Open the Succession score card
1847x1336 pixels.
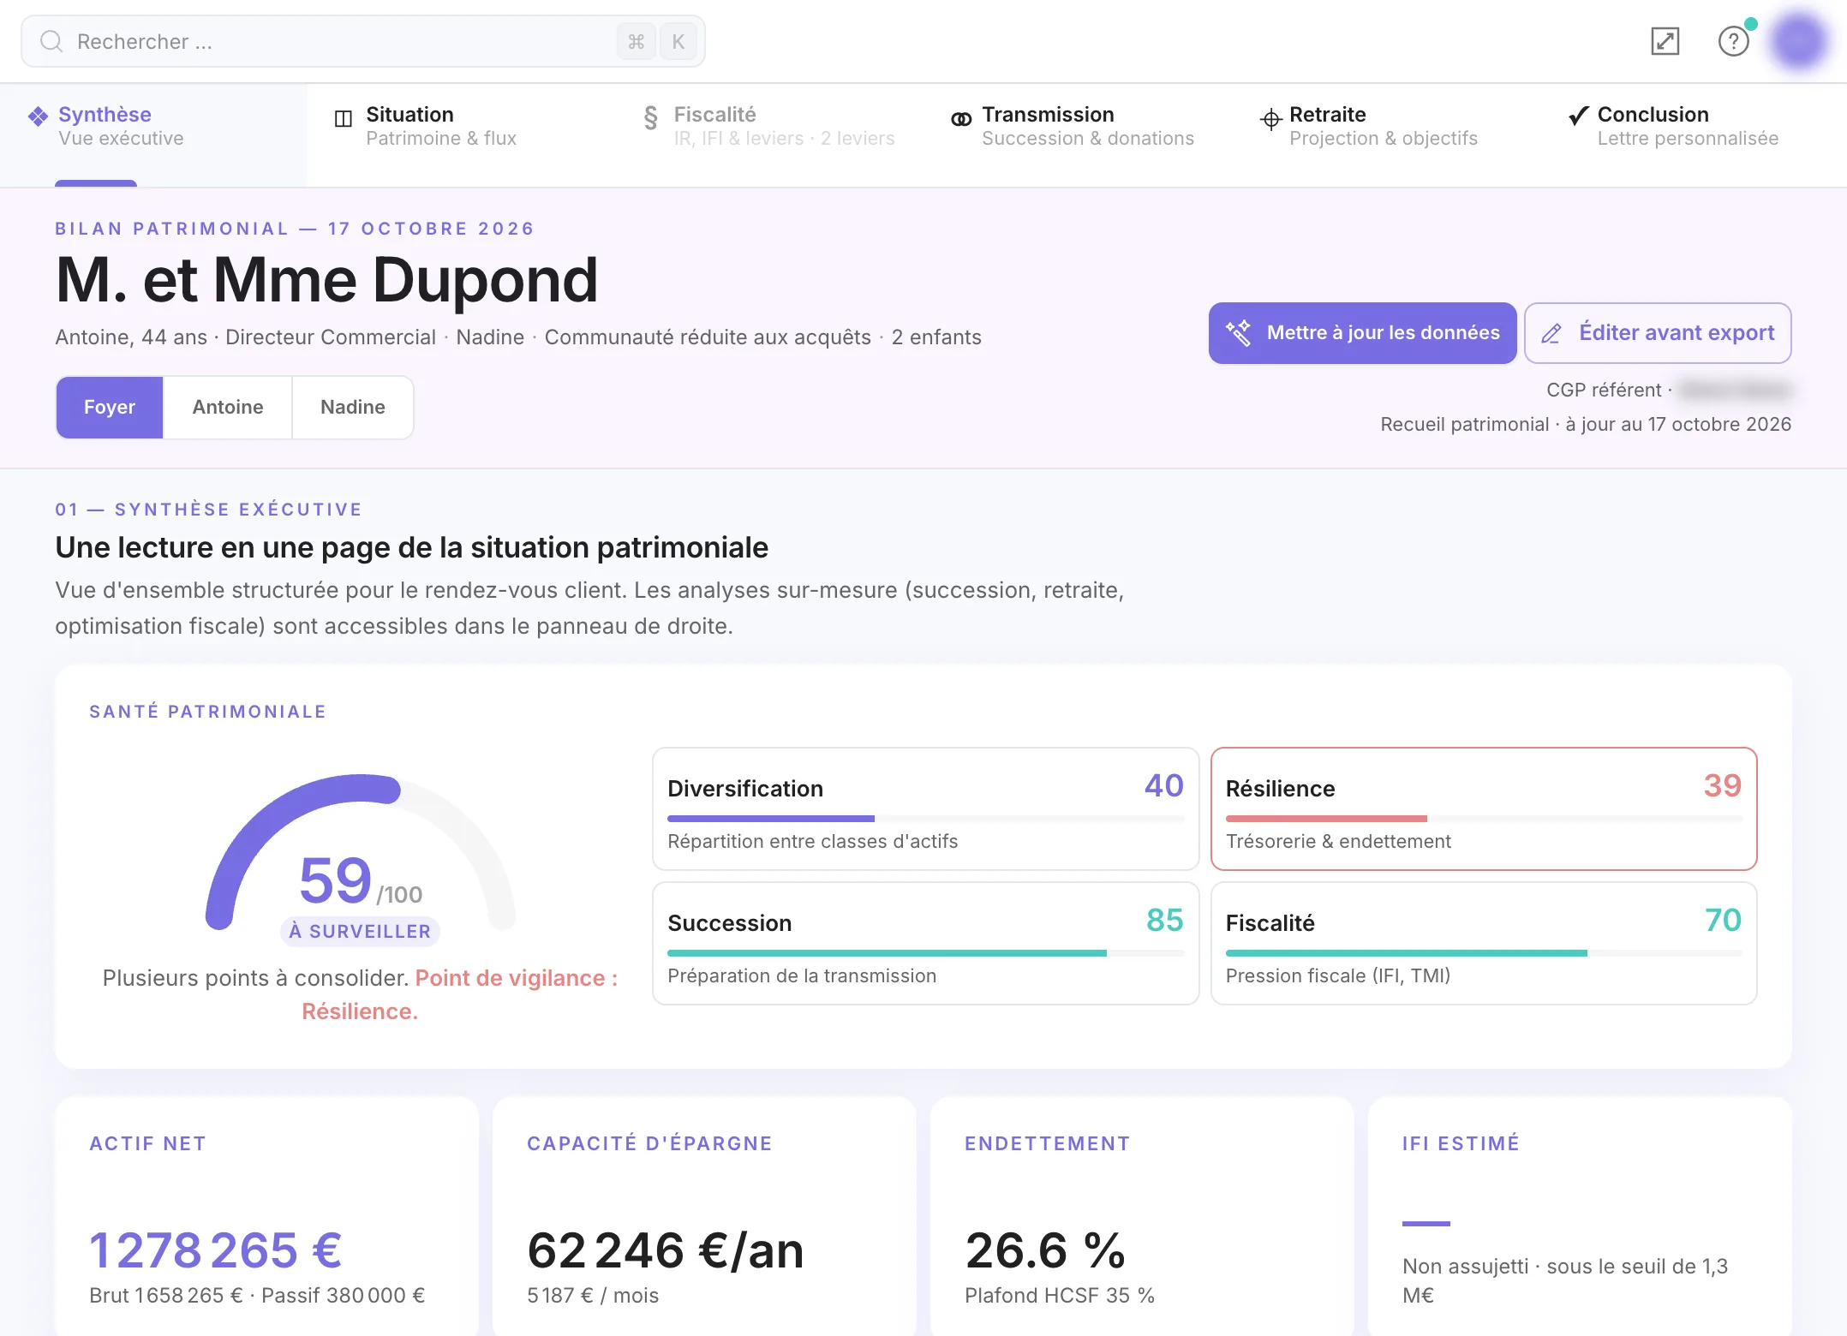tap(925, 944)
